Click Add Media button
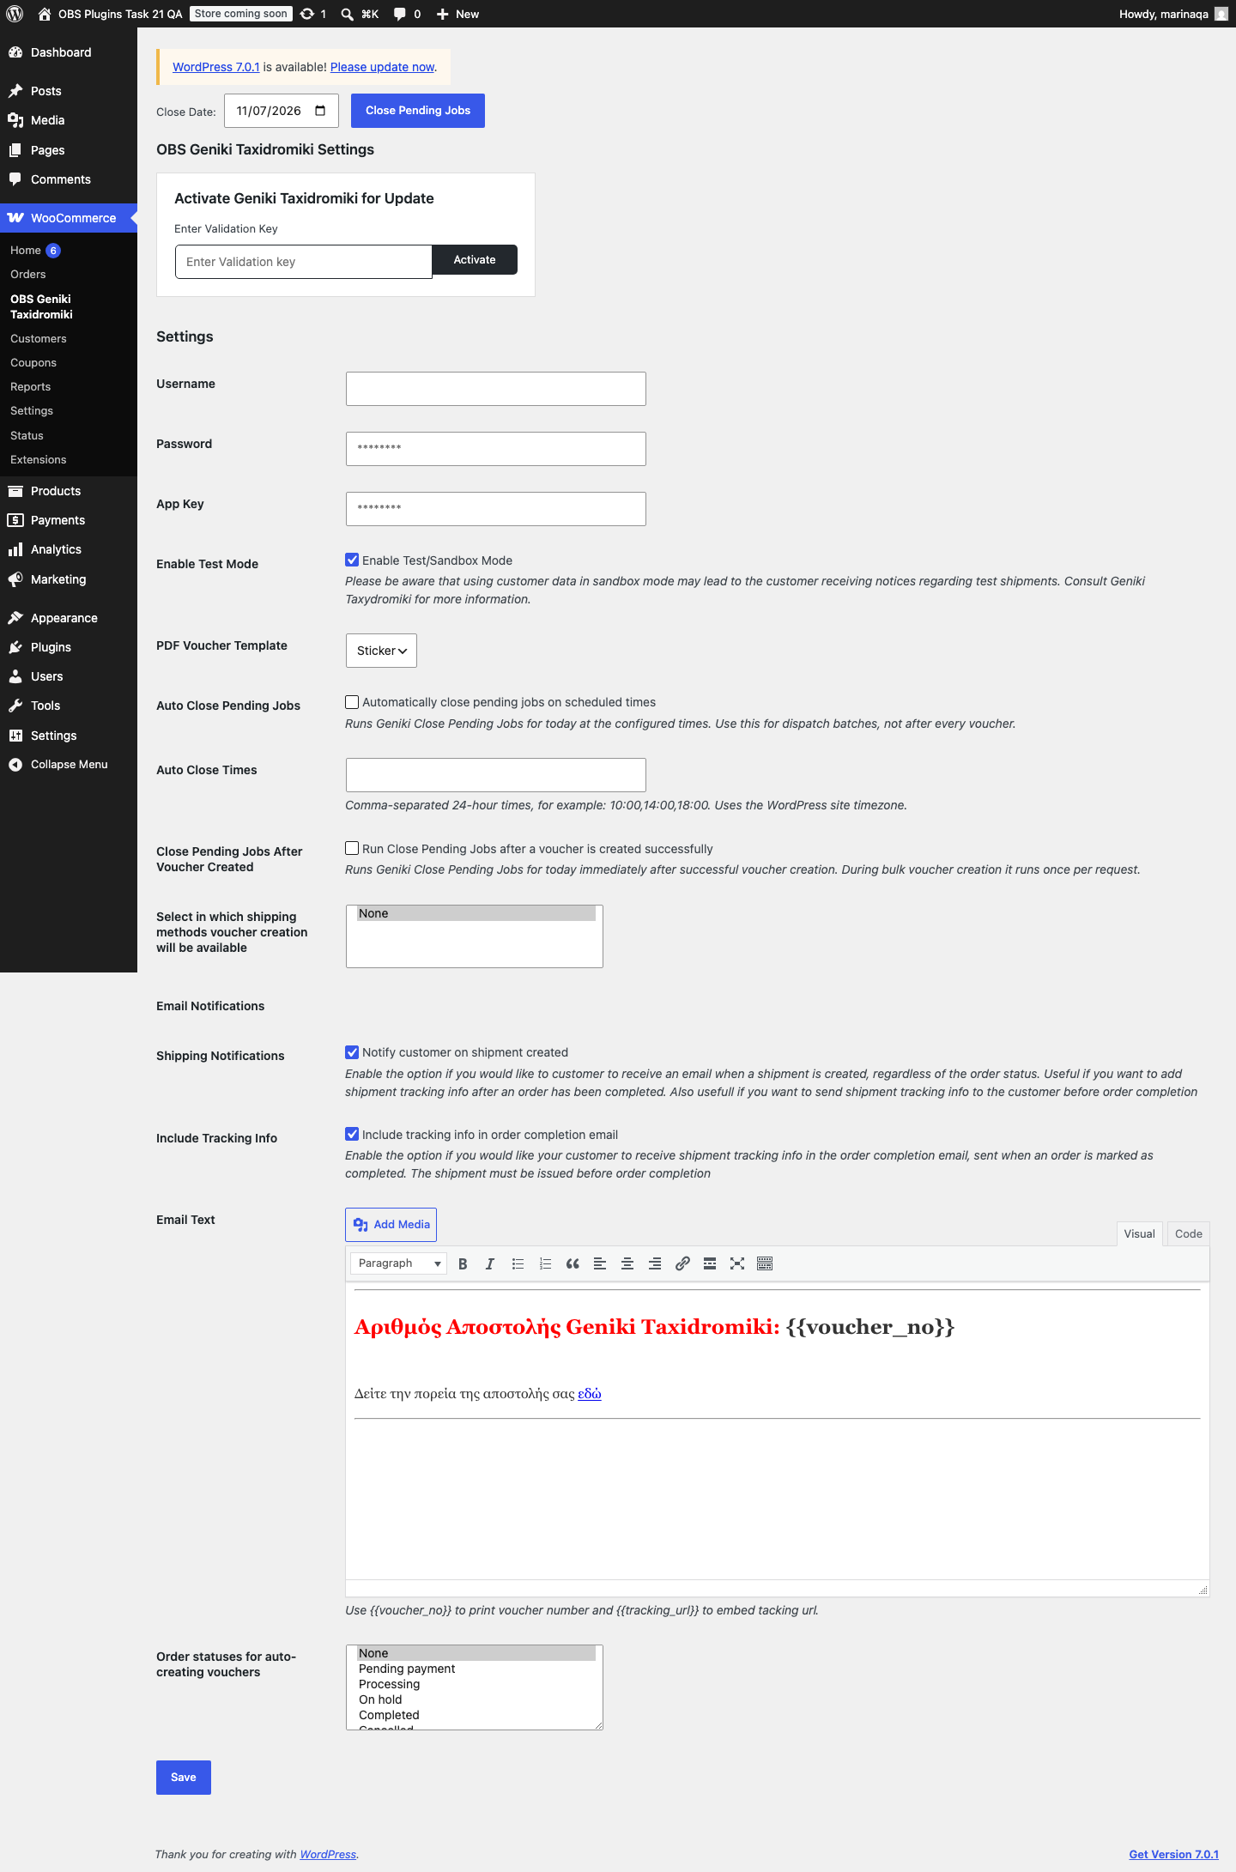 (x=391, y=1225)
